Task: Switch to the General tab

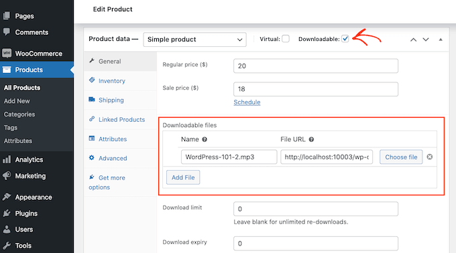Action: (x=120, y=61)
